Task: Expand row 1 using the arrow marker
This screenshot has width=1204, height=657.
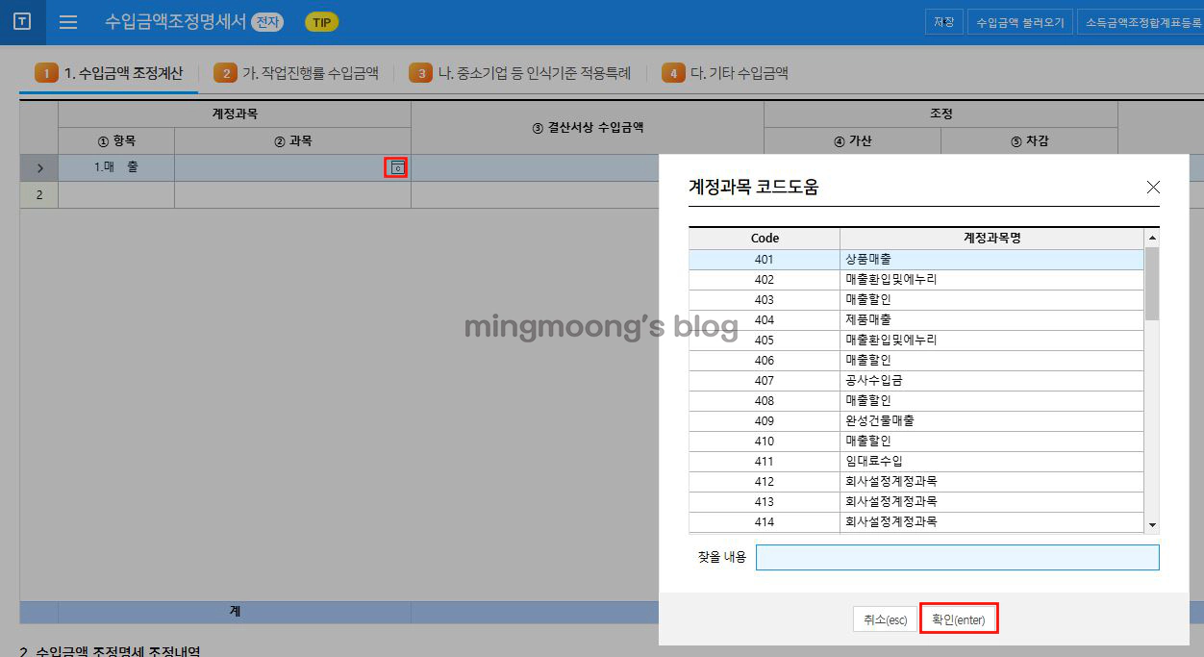Action: coord(38,166)
